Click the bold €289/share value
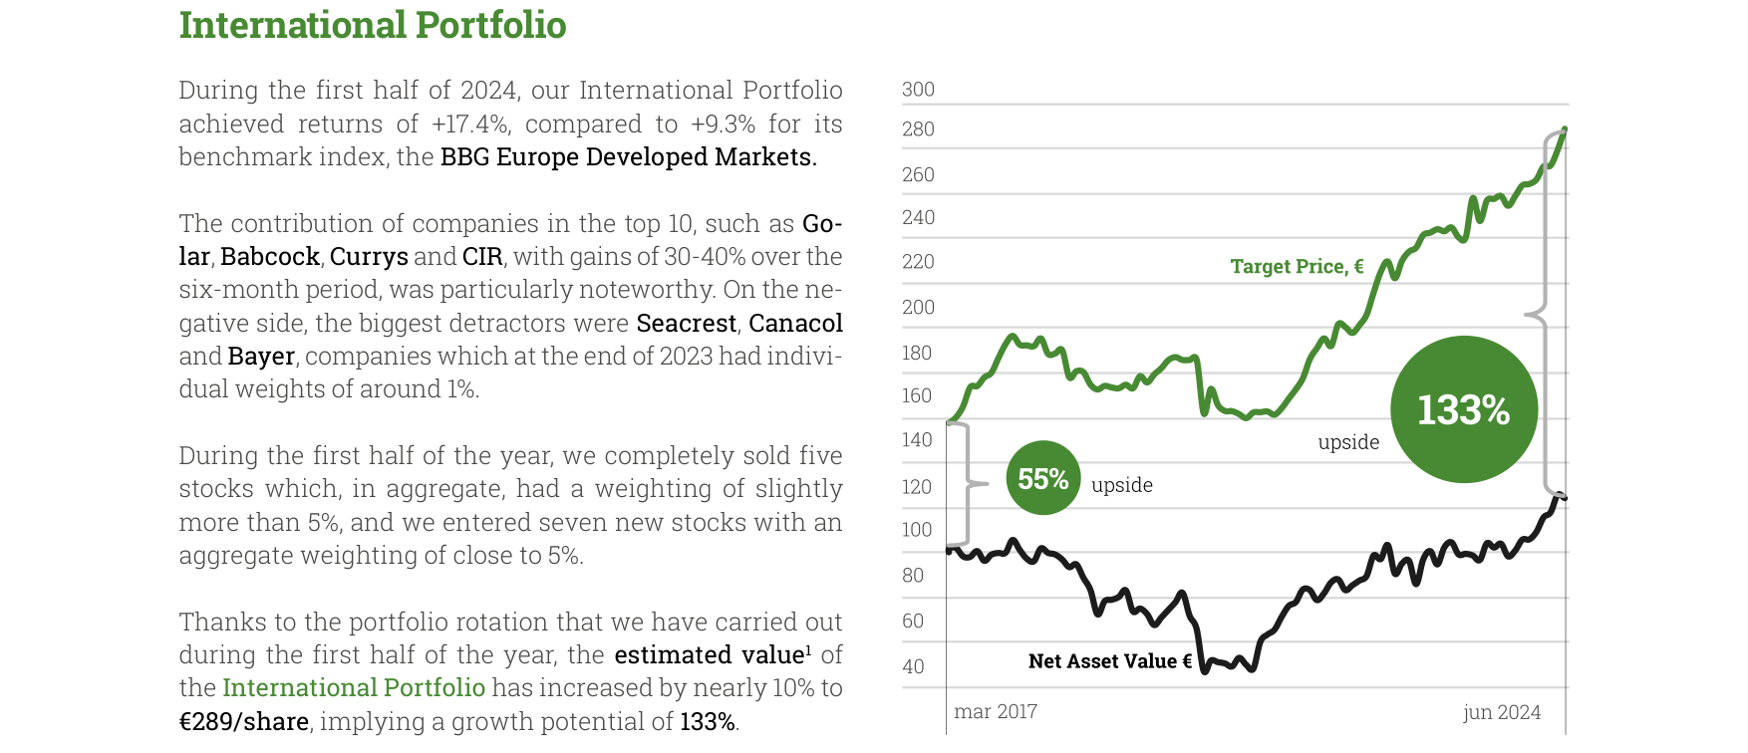 pyautogui.click(x=244, y=721)
